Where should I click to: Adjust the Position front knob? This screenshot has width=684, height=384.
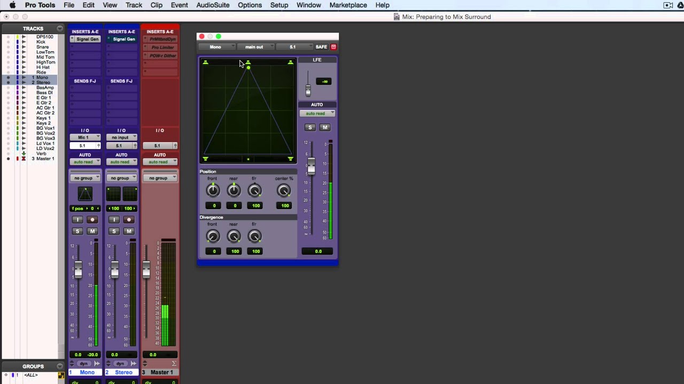pyautogui.click(x=213, y=190)
